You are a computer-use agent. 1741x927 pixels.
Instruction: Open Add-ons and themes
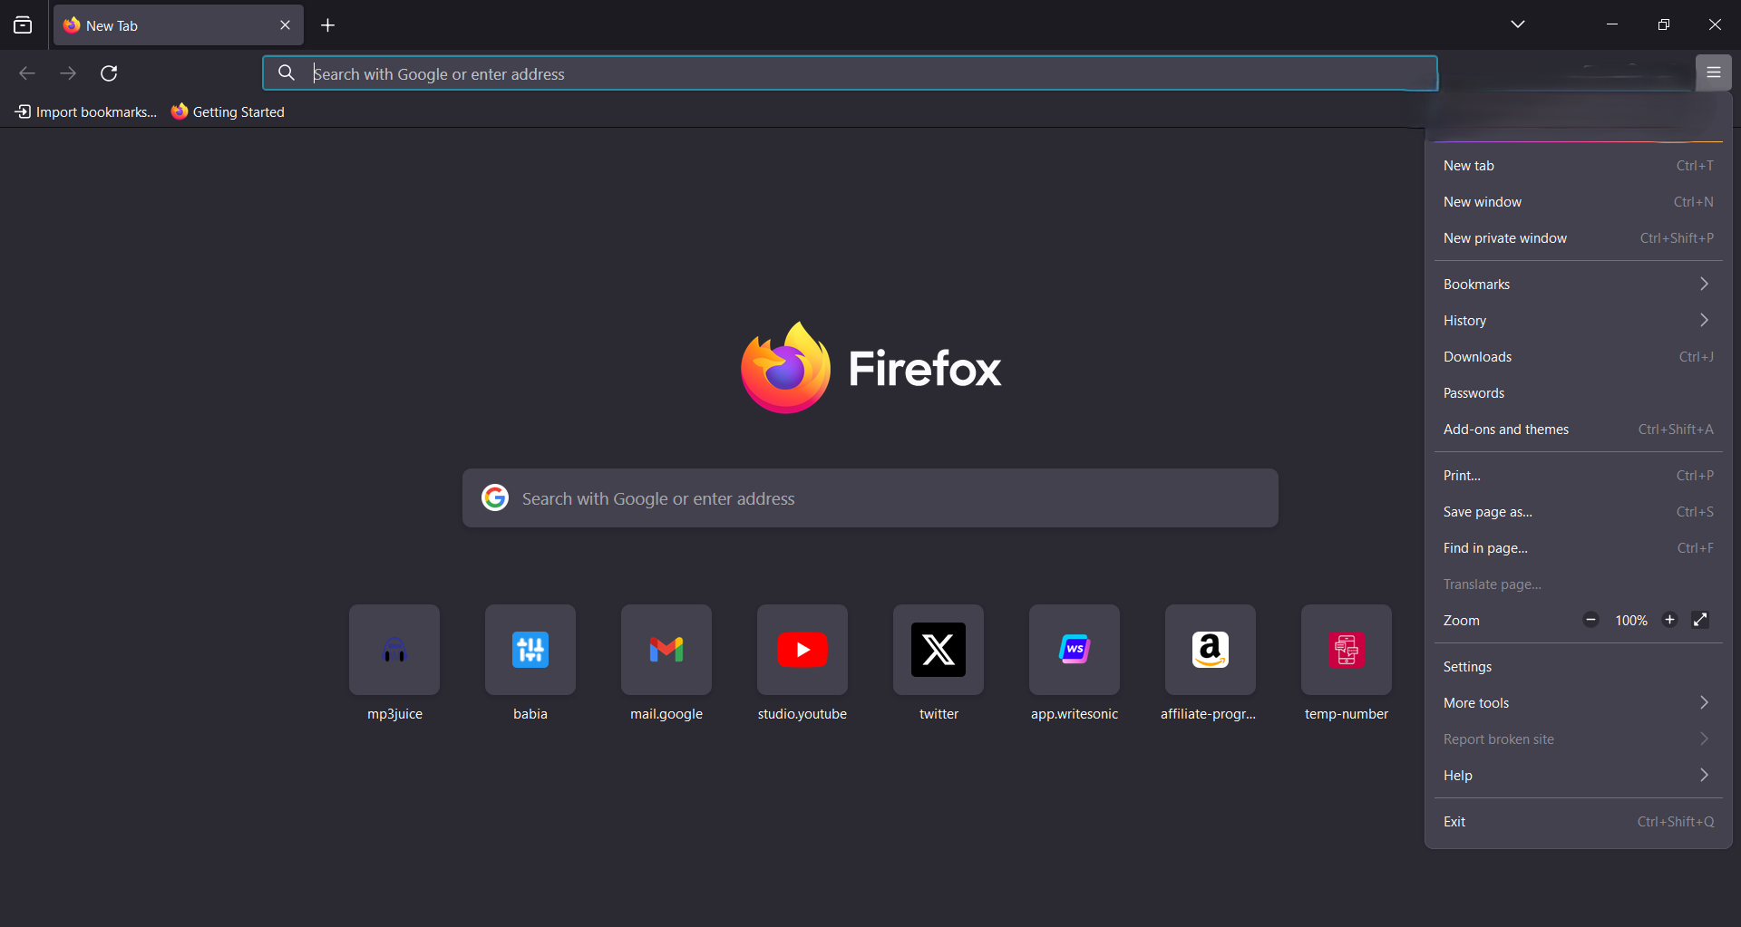tap(1578, 430)
